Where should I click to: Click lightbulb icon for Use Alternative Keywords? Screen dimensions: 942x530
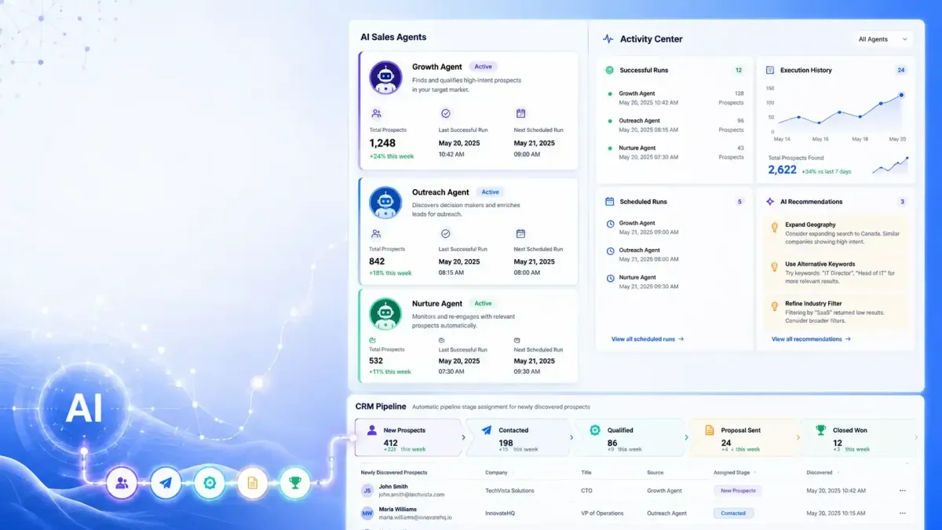click(775, 267)
